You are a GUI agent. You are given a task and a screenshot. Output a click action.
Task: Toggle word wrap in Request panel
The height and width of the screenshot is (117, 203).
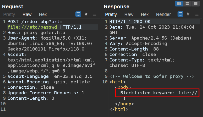coord(78,14)
